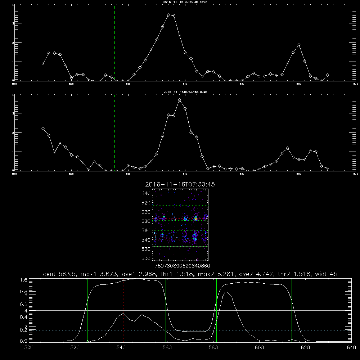Click the '620' label on heatmap y-axis

(x=146, y=203)
